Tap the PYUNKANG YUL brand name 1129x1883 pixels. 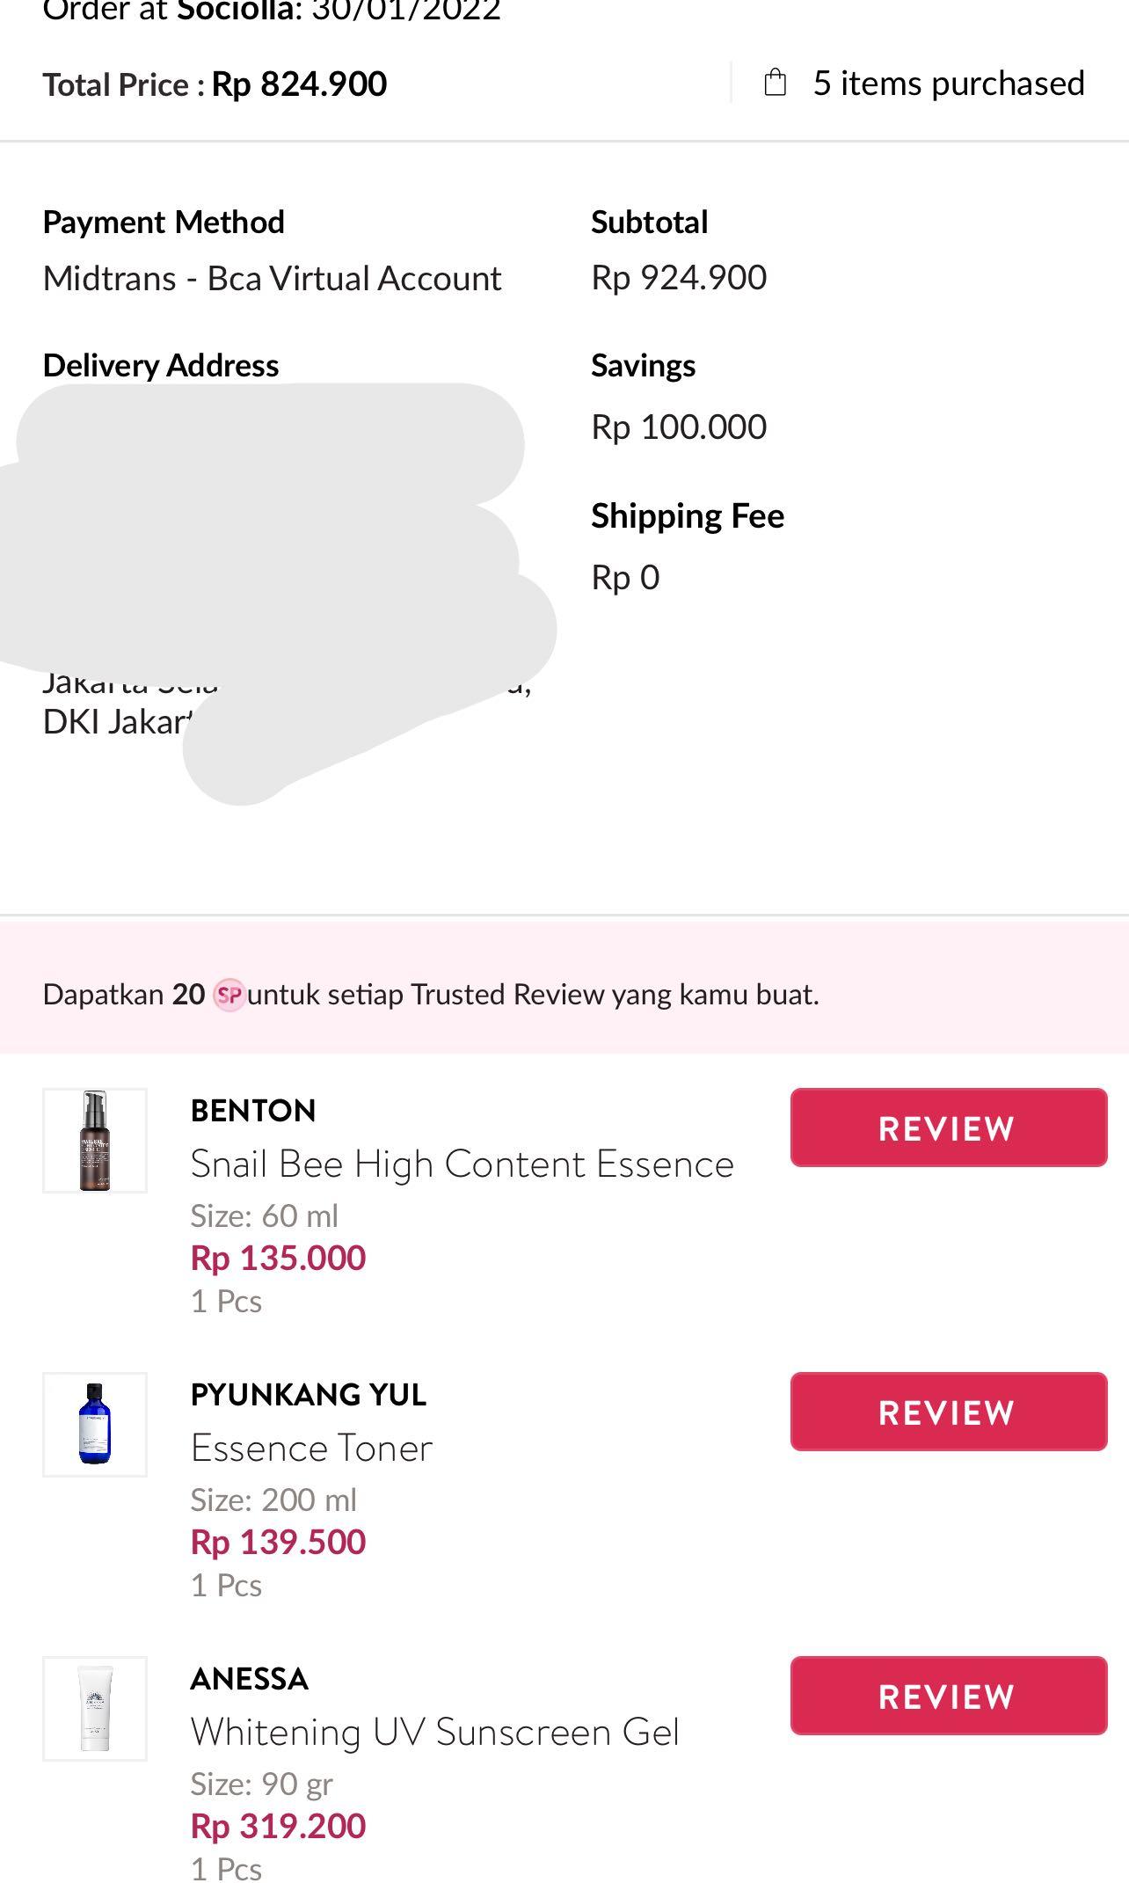[309, 1395]
